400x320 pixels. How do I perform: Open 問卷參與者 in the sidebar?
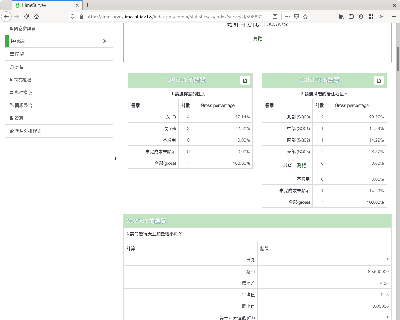(x=59, y=28)
